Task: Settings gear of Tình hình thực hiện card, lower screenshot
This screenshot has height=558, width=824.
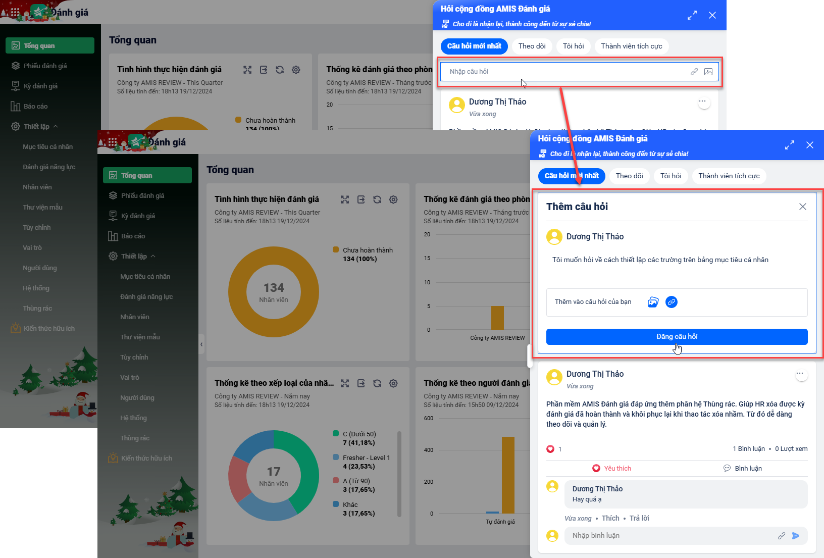Action: pos(393,199)
